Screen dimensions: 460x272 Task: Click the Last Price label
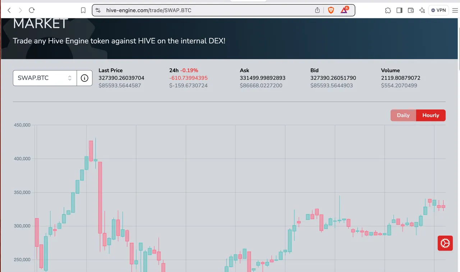(x=111, y=71)
